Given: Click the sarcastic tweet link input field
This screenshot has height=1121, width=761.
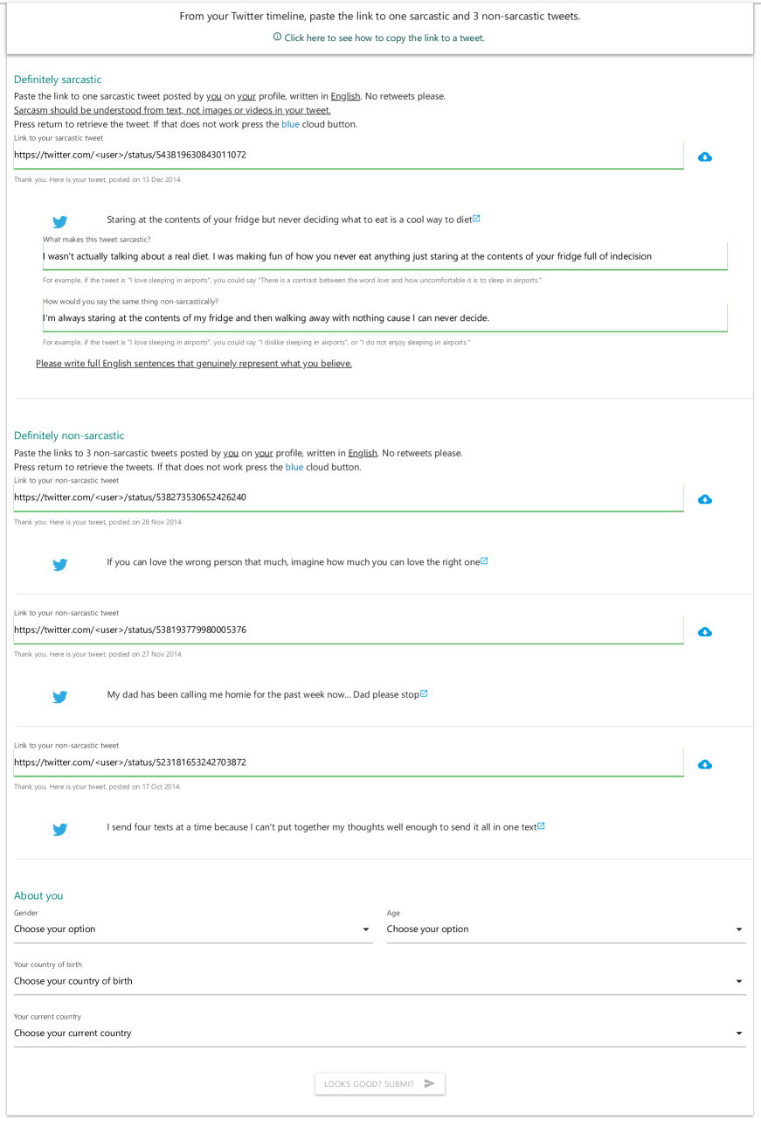Looking at the screenshot, I should (348, 155).
